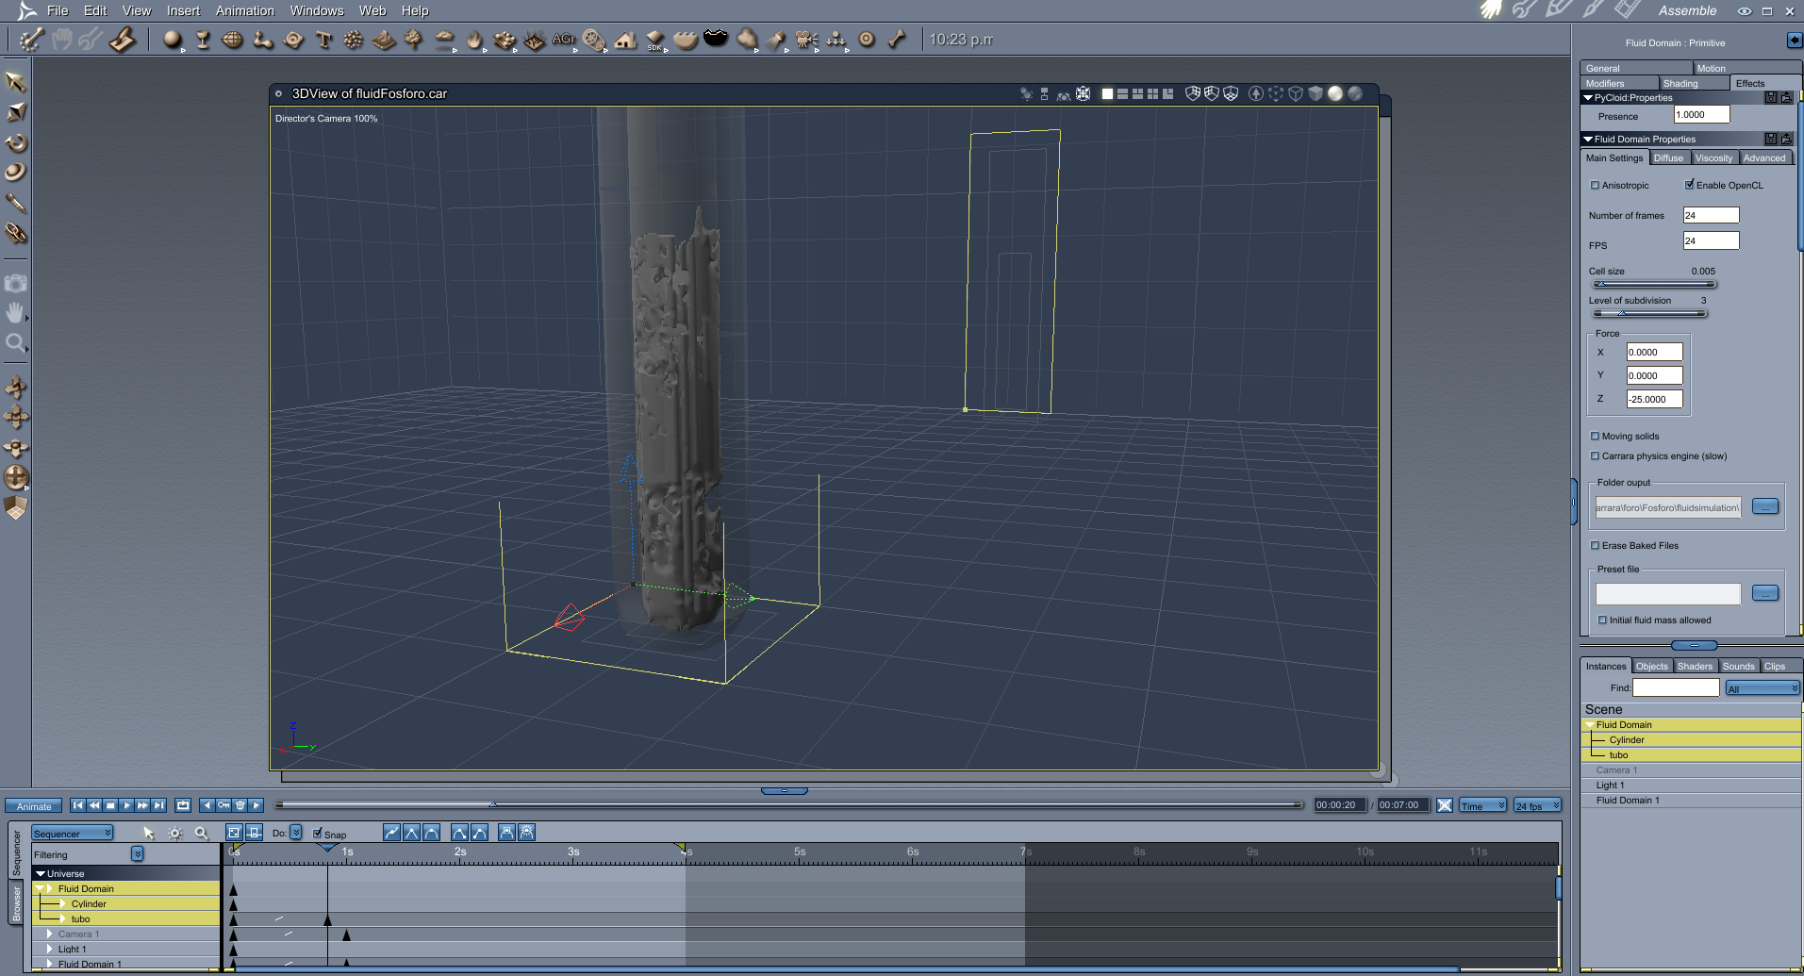Switch to the Shaders tab
The image size is (1804, 976).
[1695, 667]
